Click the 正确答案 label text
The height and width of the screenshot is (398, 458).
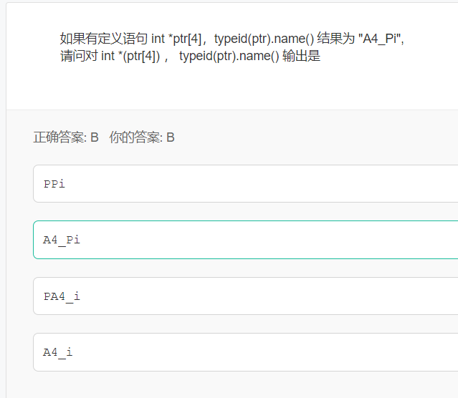59,137
